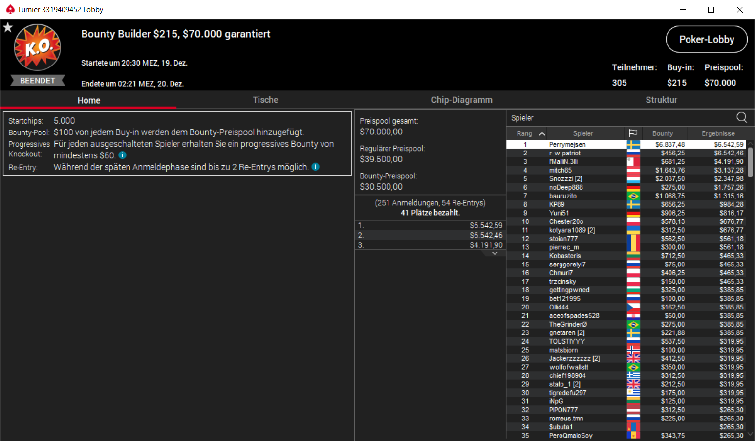Open the Poker-Lobby button
Image resolution: width=755 pixels, height=441 pixels.
coord(707,39)
